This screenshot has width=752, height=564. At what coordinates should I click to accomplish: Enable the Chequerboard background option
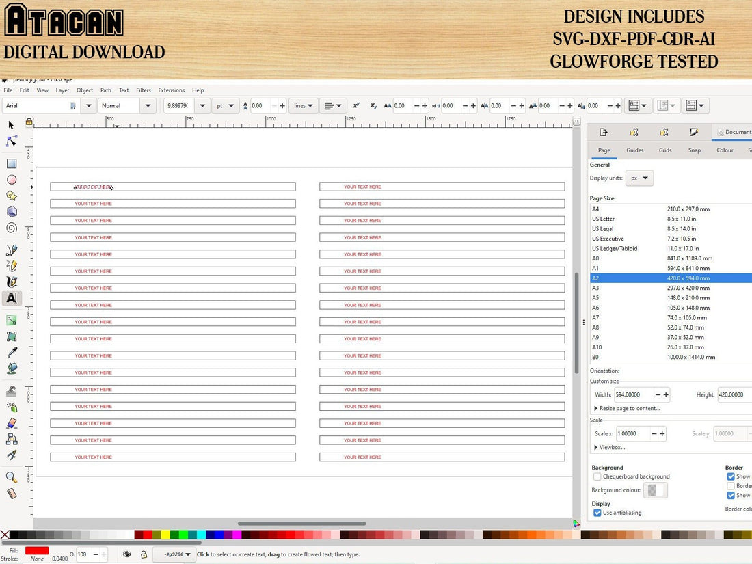click(597, 476)
